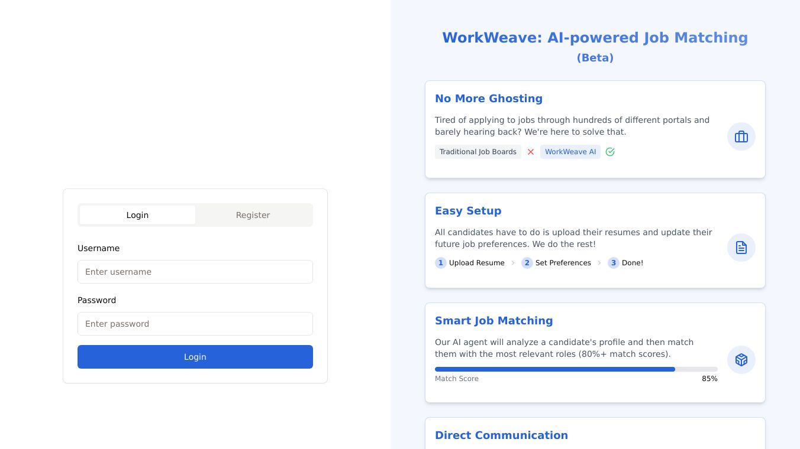Click the step 3 number badge
The height and width of the screenshot is (449, 800).
pyautogui.click(x=614, y=263)
